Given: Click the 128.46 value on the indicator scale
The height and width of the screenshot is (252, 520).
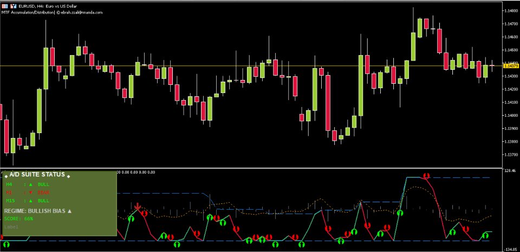Looking at the screenshot, I should tap(511, 171).
